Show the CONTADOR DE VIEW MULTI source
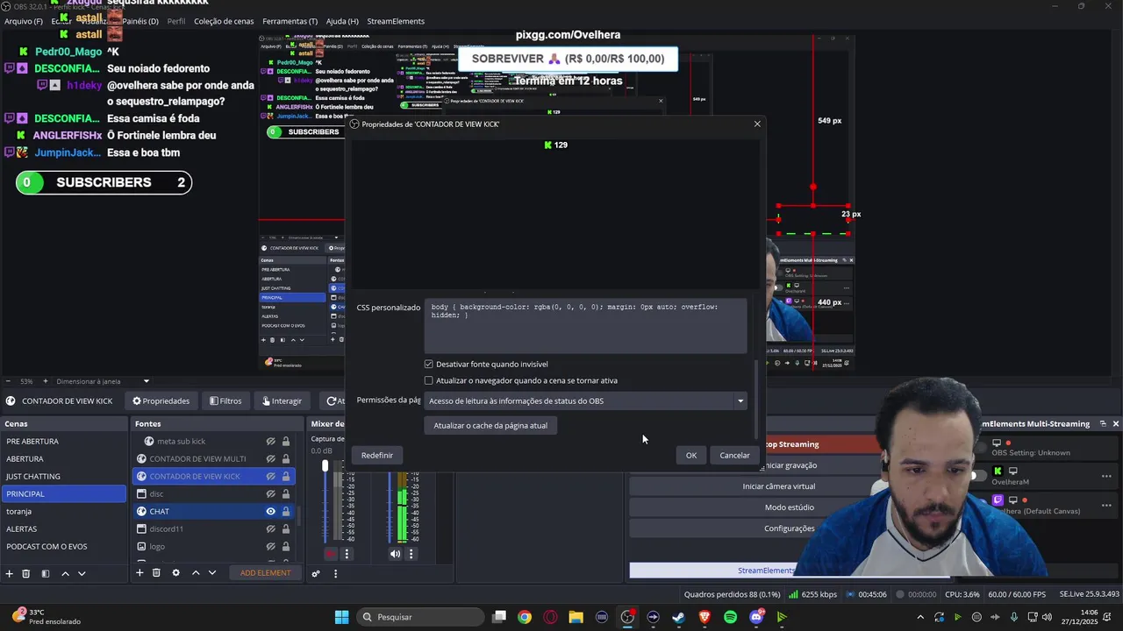Image resolution: width=1123 pixels, height=631 pixels. [271, 458]
